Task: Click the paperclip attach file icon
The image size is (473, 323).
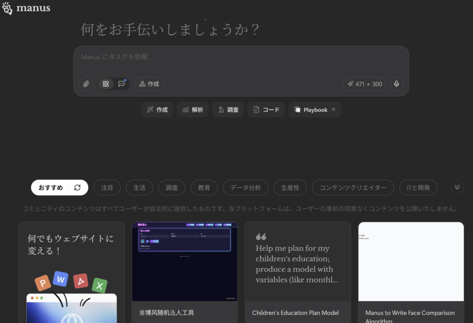Action: 86,84
